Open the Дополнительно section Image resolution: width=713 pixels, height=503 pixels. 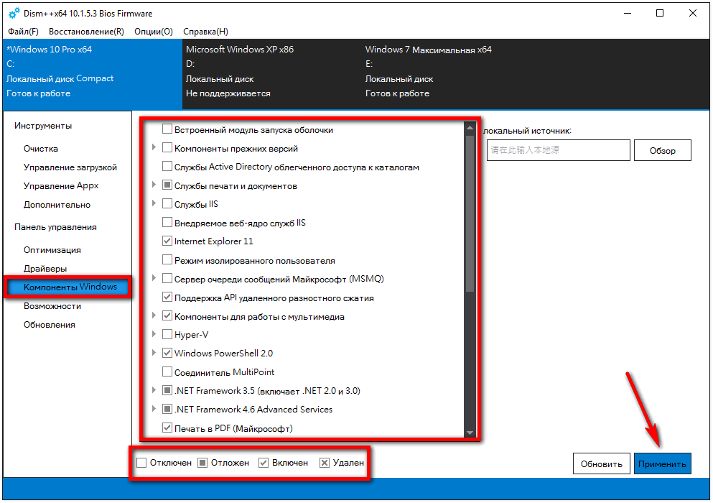coord(57,205)
